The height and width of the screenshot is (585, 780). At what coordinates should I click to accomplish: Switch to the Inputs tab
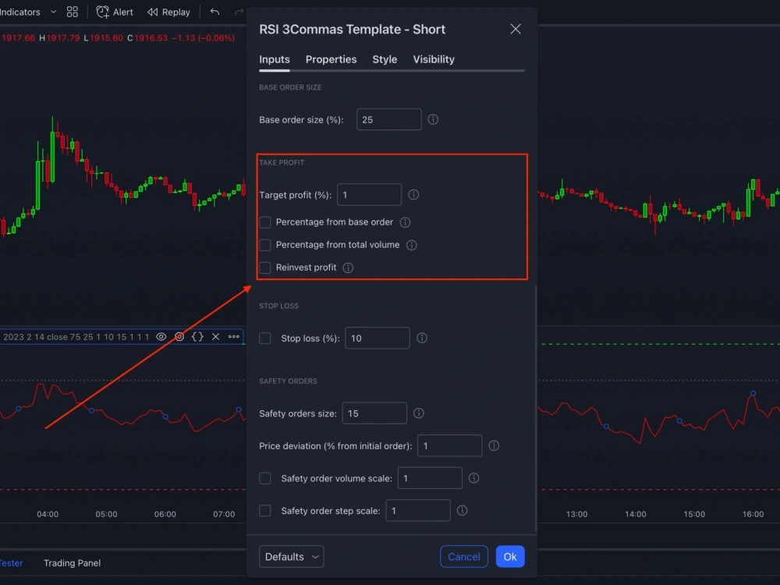(275, 59)
